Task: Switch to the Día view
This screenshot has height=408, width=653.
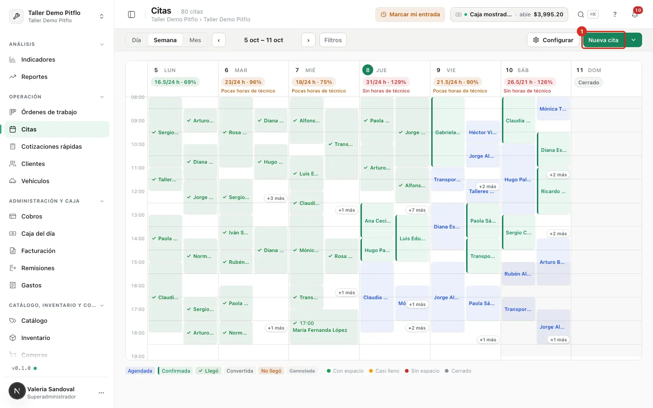Action: click(136, 40)
